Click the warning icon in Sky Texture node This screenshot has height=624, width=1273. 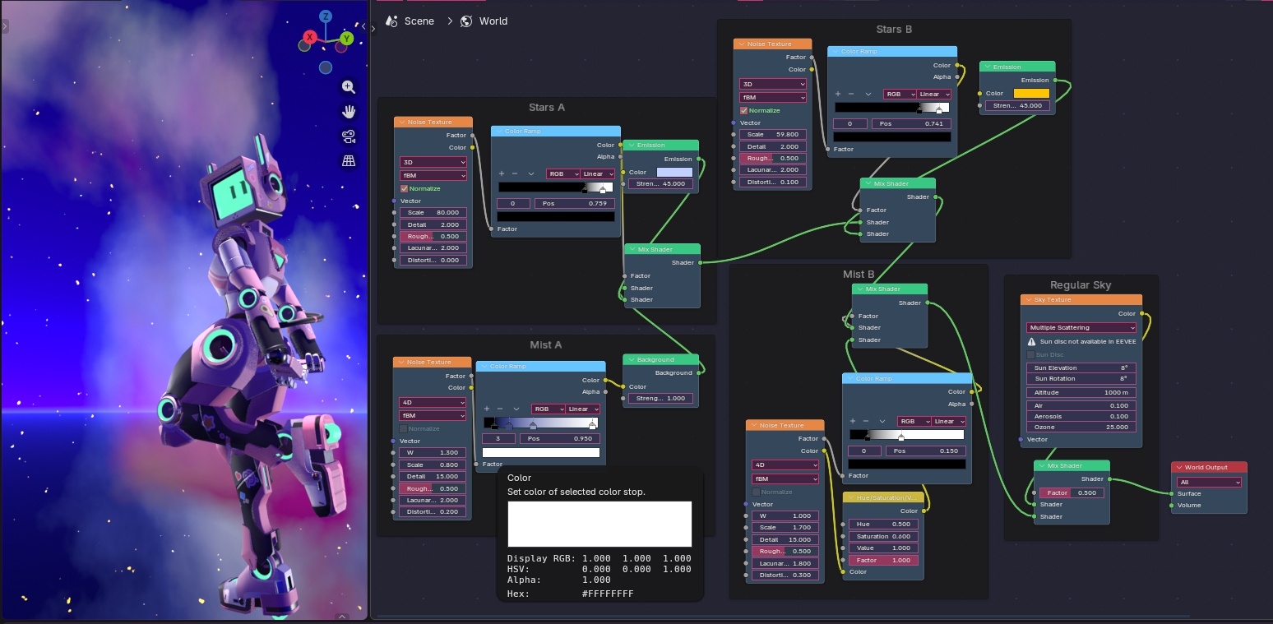[1032, 341]
